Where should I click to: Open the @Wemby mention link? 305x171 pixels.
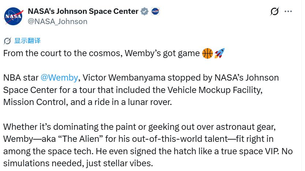(x=59, y=78)
